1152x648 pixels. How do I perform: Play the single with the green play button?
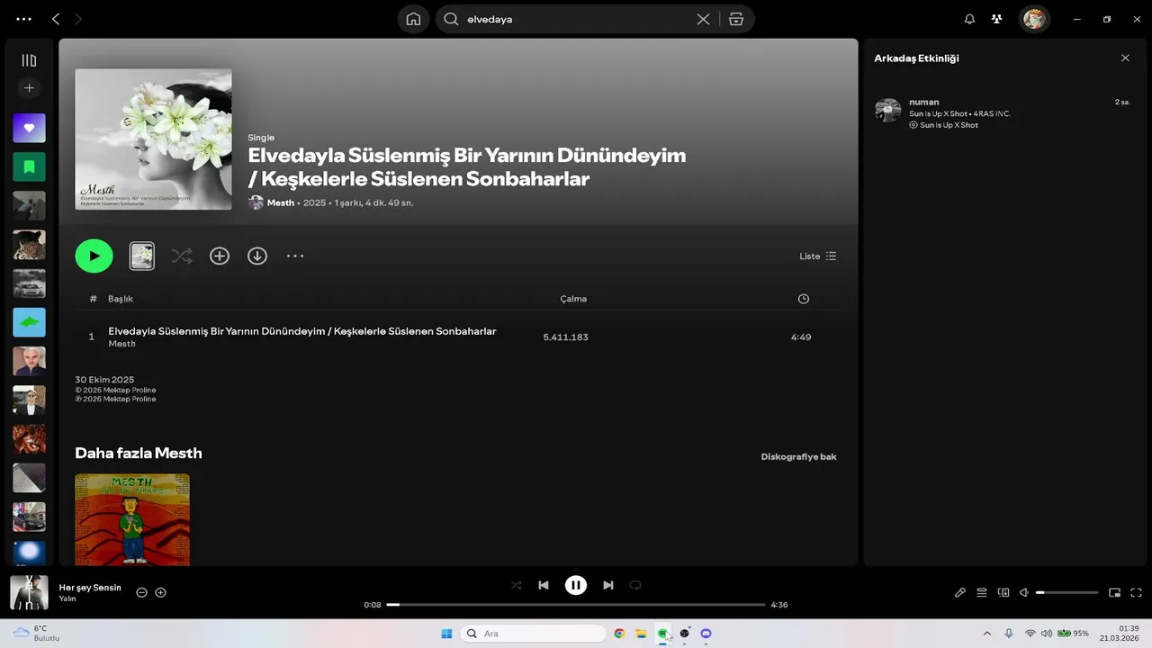click(94, 256)
